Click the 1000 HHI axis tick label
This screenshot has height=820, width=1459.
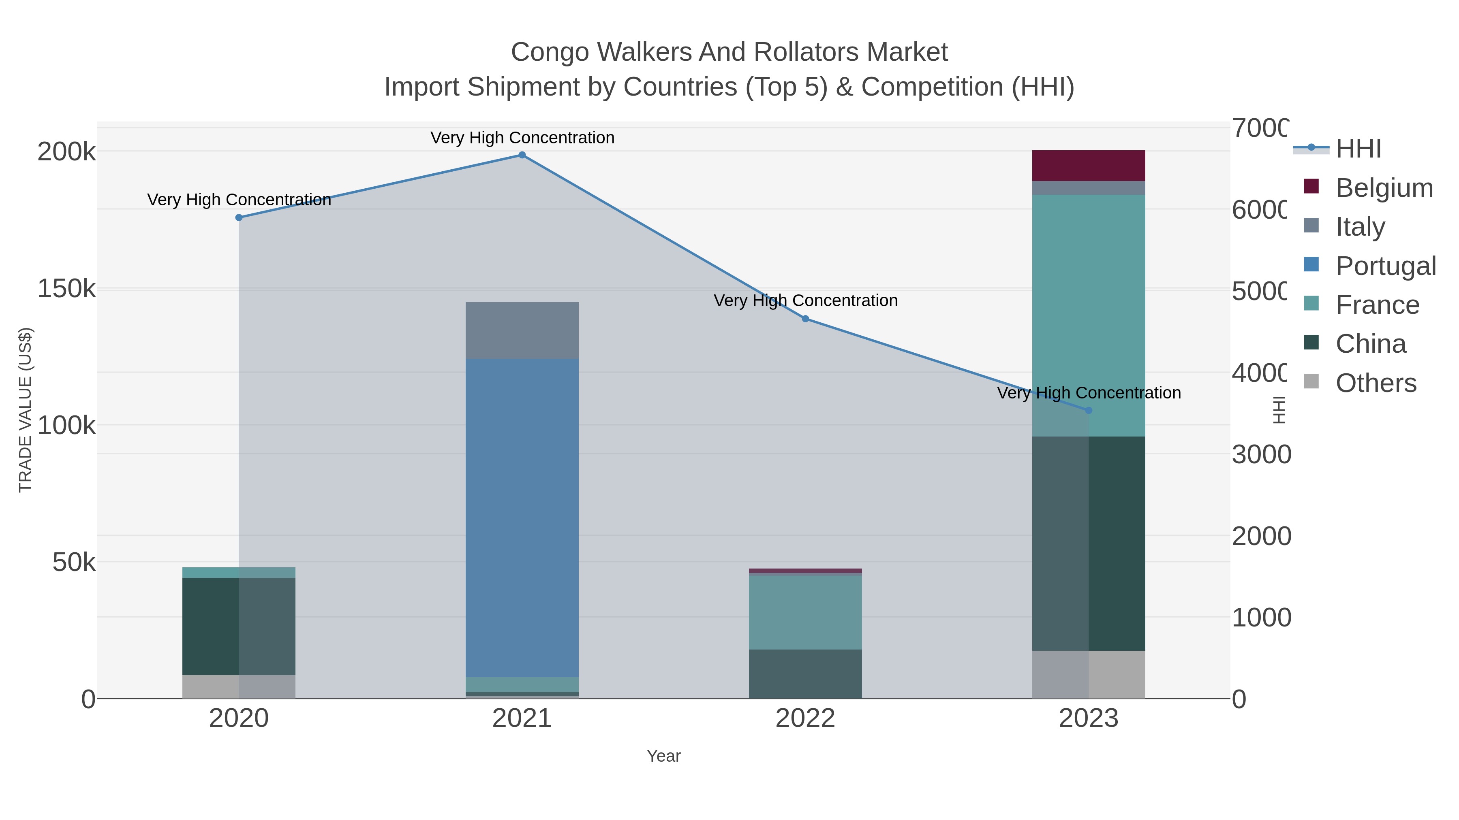[x=1262, y=618]
